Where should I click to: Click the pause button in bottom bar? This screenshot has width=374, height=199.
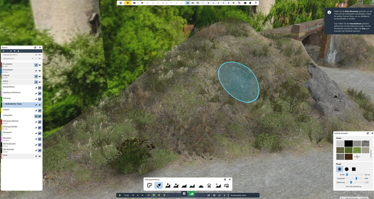click(x=133, y=195)
